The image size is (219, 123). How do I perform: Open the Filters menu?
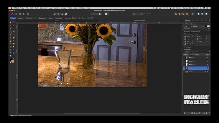click(x=70, y=8)
